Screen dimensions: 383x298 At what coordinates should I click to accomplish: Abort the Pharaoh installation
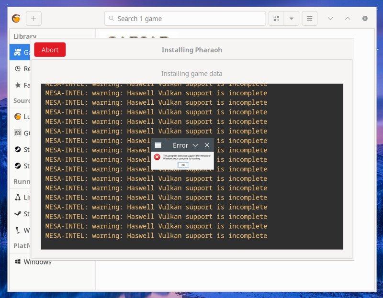click(50, 49)
